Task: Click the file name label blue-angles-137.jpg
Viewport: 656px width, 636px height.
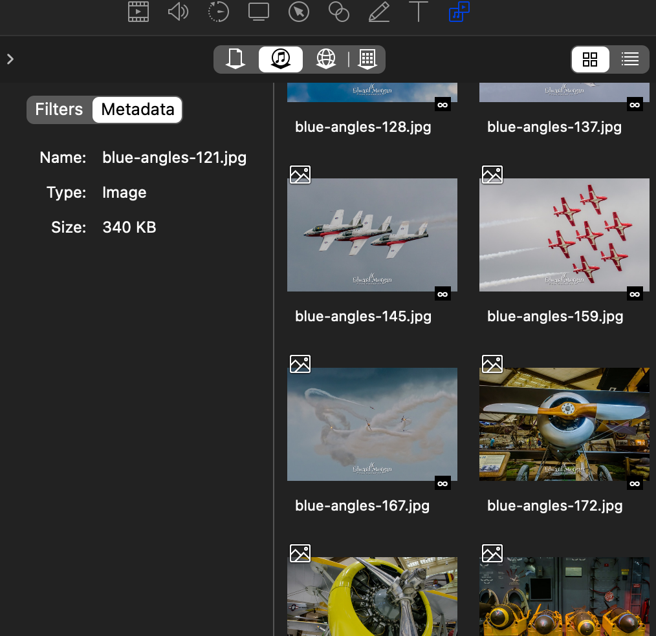Action: pyautogui.click(x=554, y=127)
